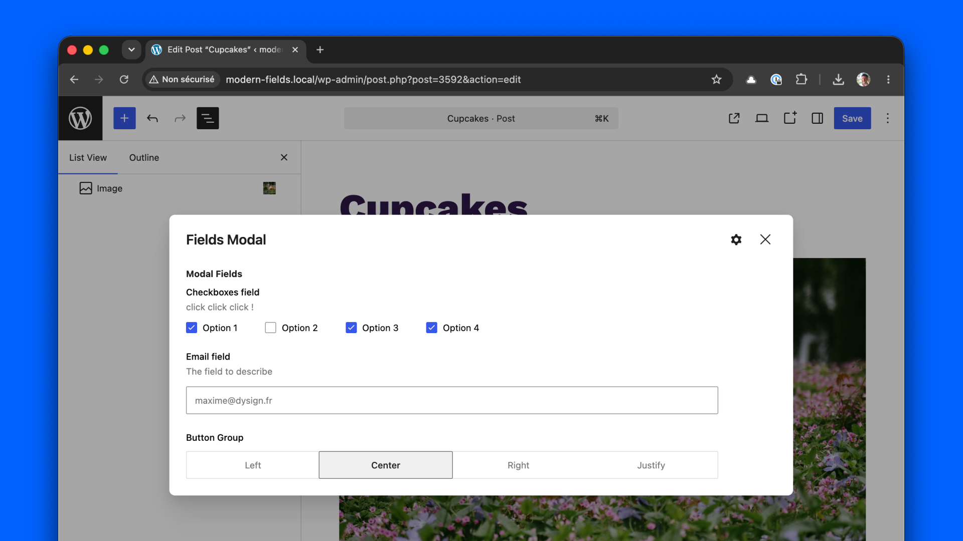Toggle the document overview list icon
This screenshot has height=541, width=963.
(x=208, y=118)
